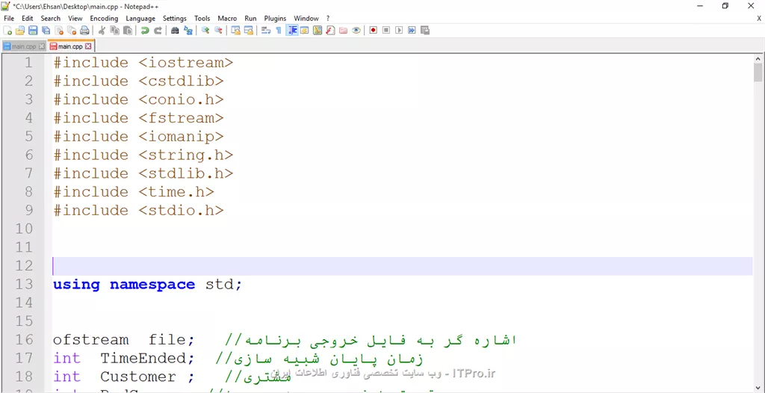The image size is (765, 393).
Task: Click the Playback macro icon
Action: click(399, 31)
